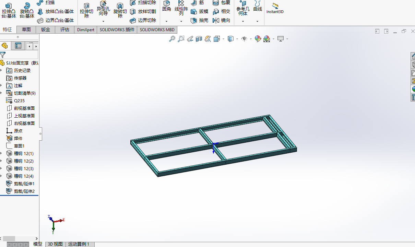Select the 旋转凸台/基体 revolve boss tool
The width and height of the screenshot is (415, 247).
point(27,11)
